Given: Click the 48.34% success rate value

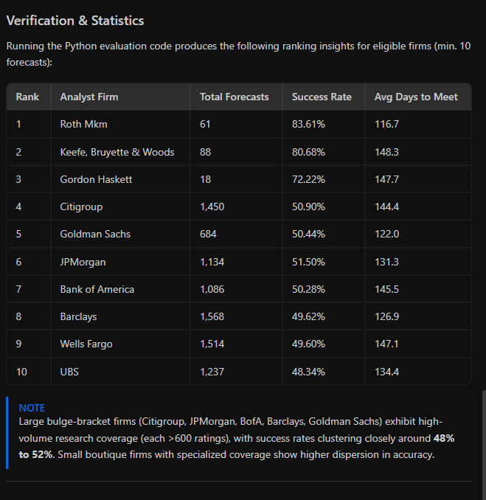Looking at the screenshot, I should (x=308, y=372).
